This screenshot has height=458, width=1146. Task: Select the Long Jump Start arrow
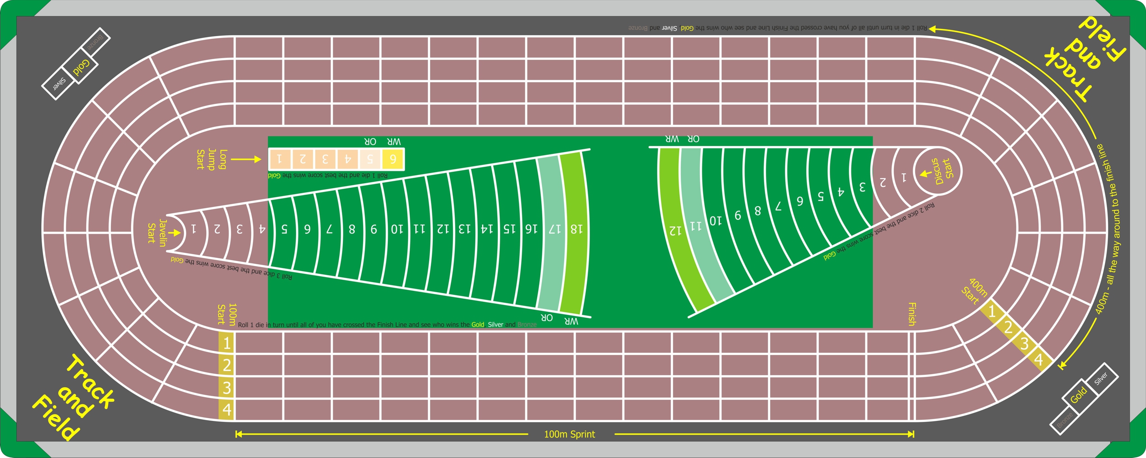245,159
